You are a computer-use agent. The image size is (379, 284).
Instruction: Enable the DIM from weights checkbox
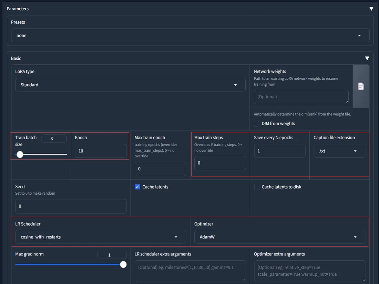click(256, 123)
